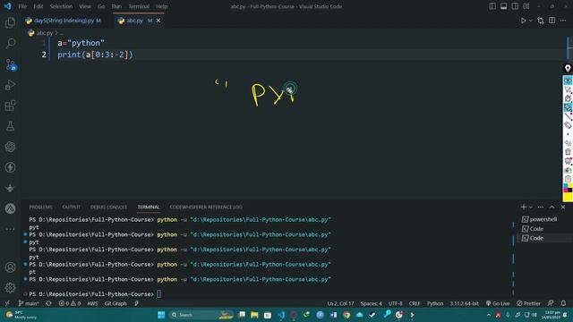Open the Accounts menu in activity bar
This screenshot has width=573, height=322.
tap(10, 267)
